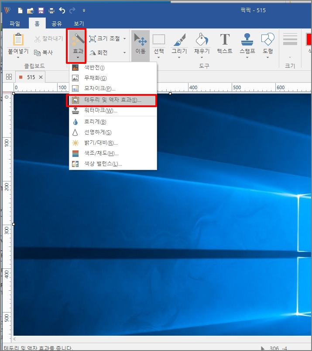Click the left-middle image resize handle
The width and height of the screenshot is (312, 351).
pyautogui.click(x=14, y=224)
